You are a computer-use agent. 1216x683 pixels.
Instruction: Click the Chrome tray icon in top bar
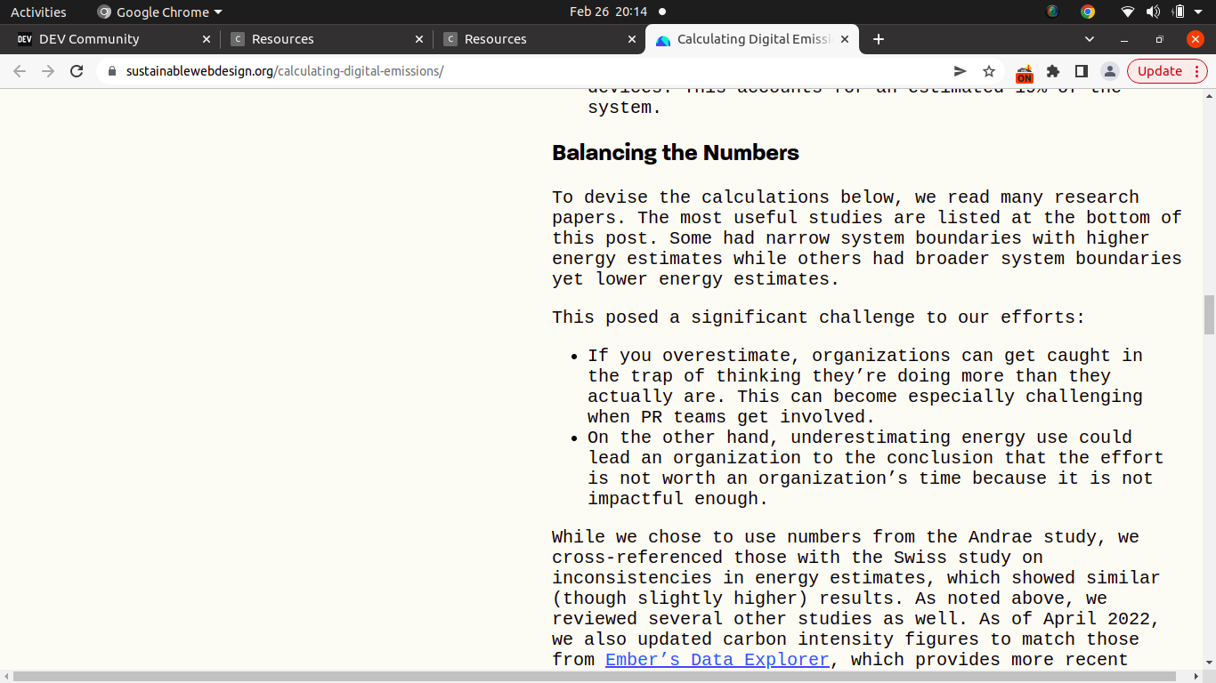tap(1088, 12)
